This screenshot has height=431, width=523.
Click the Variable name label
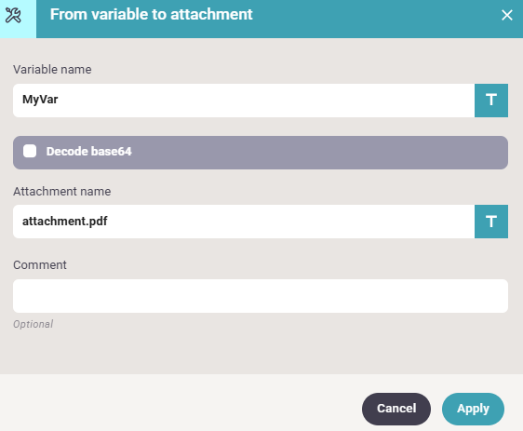(x=52, y=70)
